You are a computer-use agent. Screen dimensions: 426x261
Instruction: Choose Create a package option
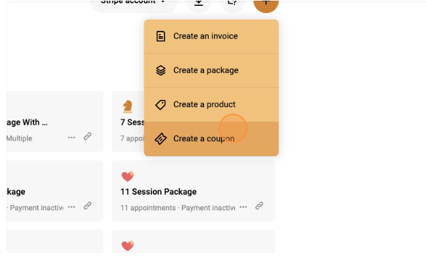211,70
